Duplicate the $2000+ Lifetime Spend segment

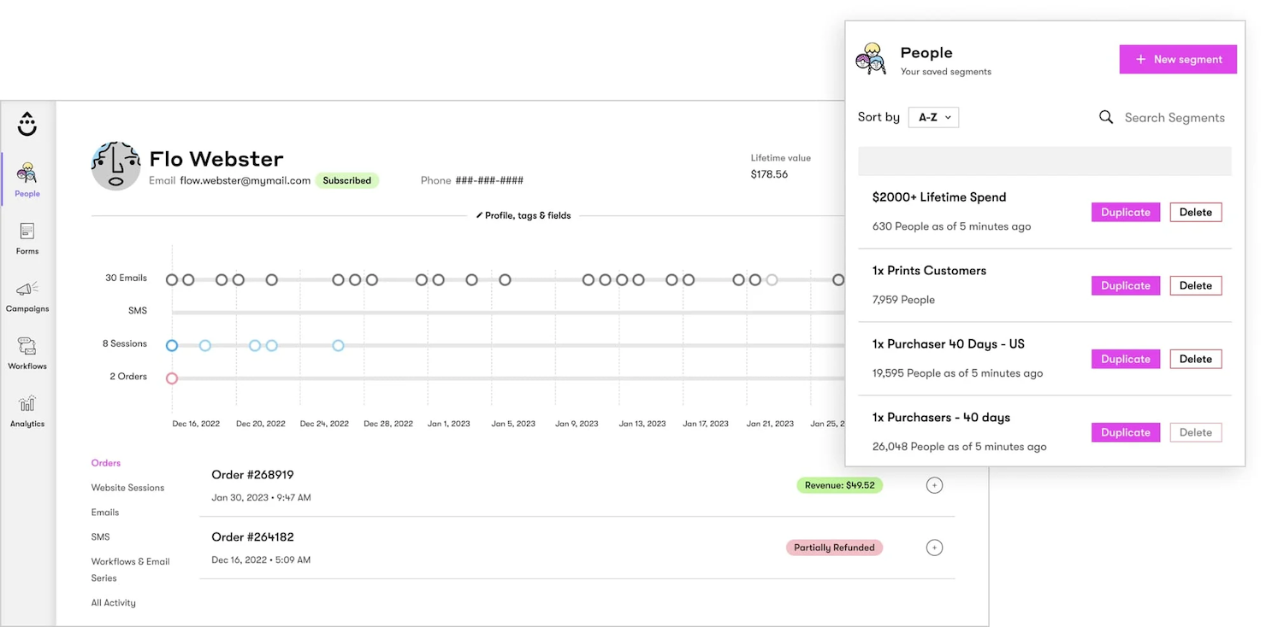pos(1125,212)
